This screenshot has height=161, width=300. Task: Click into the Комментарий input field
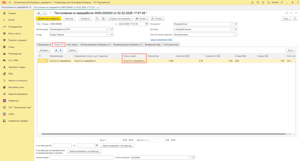click(82, 157)
